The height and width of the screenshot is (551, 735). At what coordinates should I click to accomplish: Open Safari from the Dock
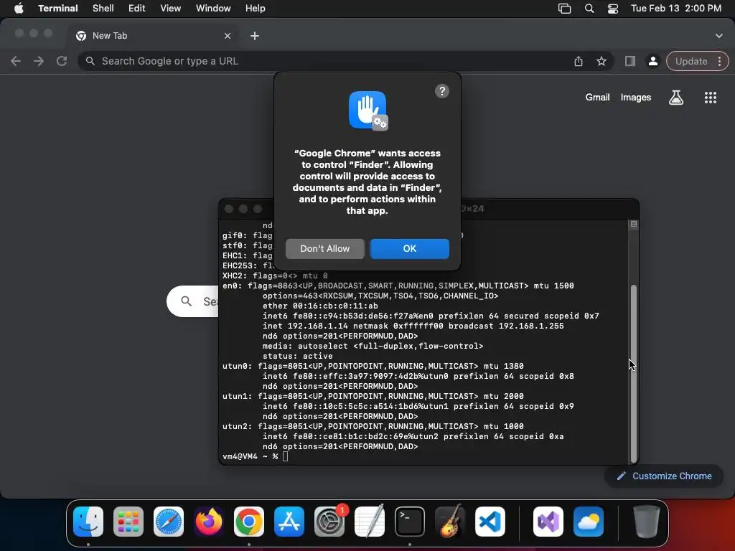(x=169, y=522)
